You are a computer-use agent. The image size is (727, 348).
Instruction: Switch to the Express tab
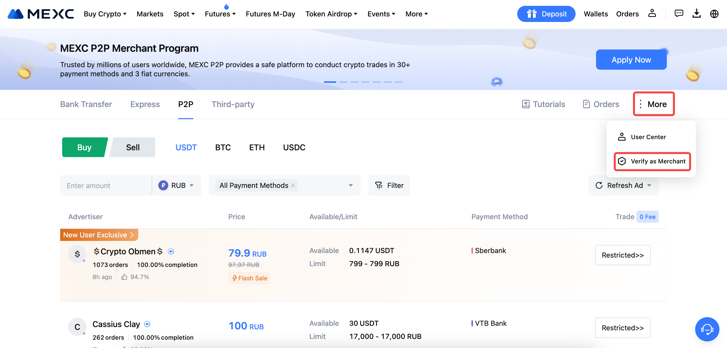(145, 104)
